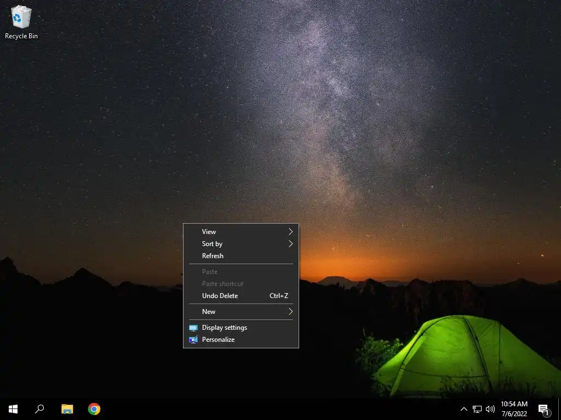Open the Action Center notifications icon

pos(544,410)
